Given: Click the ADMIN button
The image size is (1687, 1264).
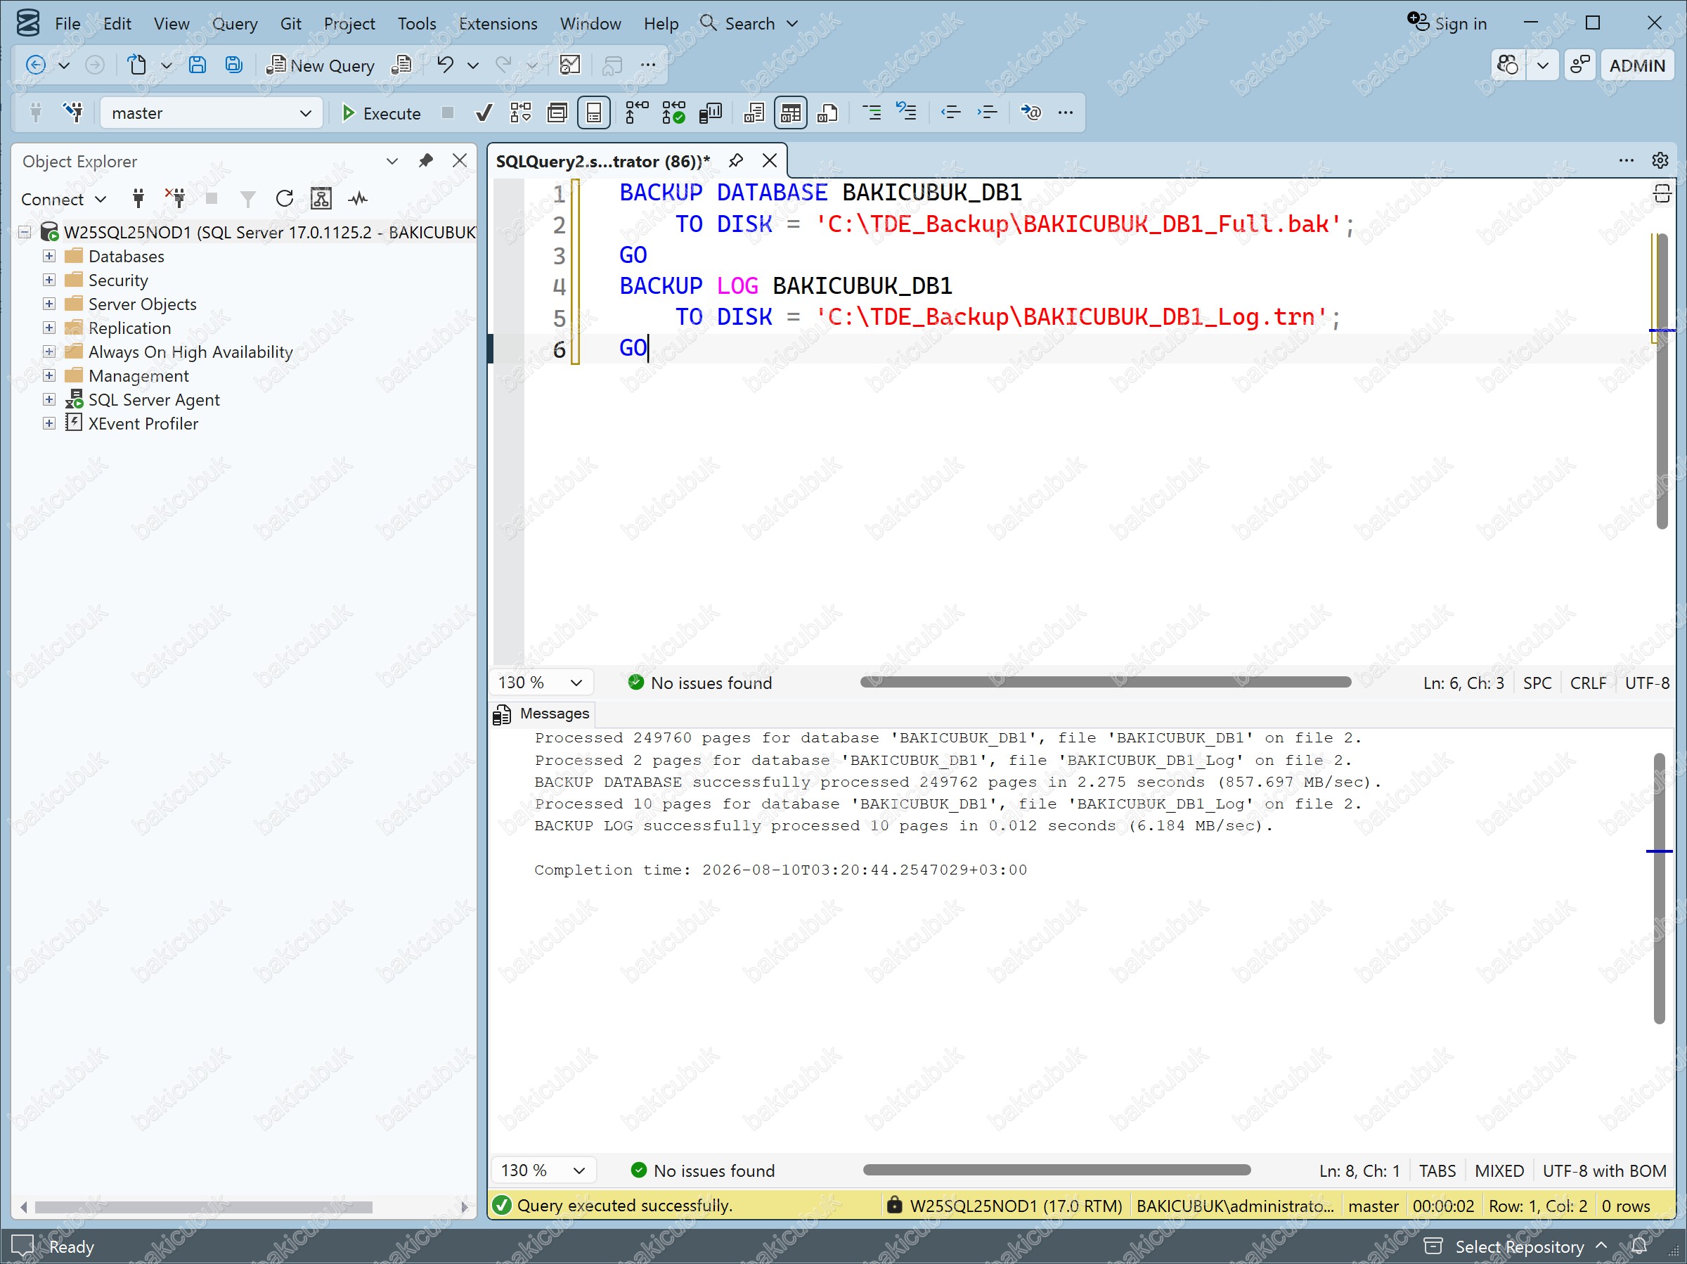Looking at the screenshot, I should point(1636,65).
